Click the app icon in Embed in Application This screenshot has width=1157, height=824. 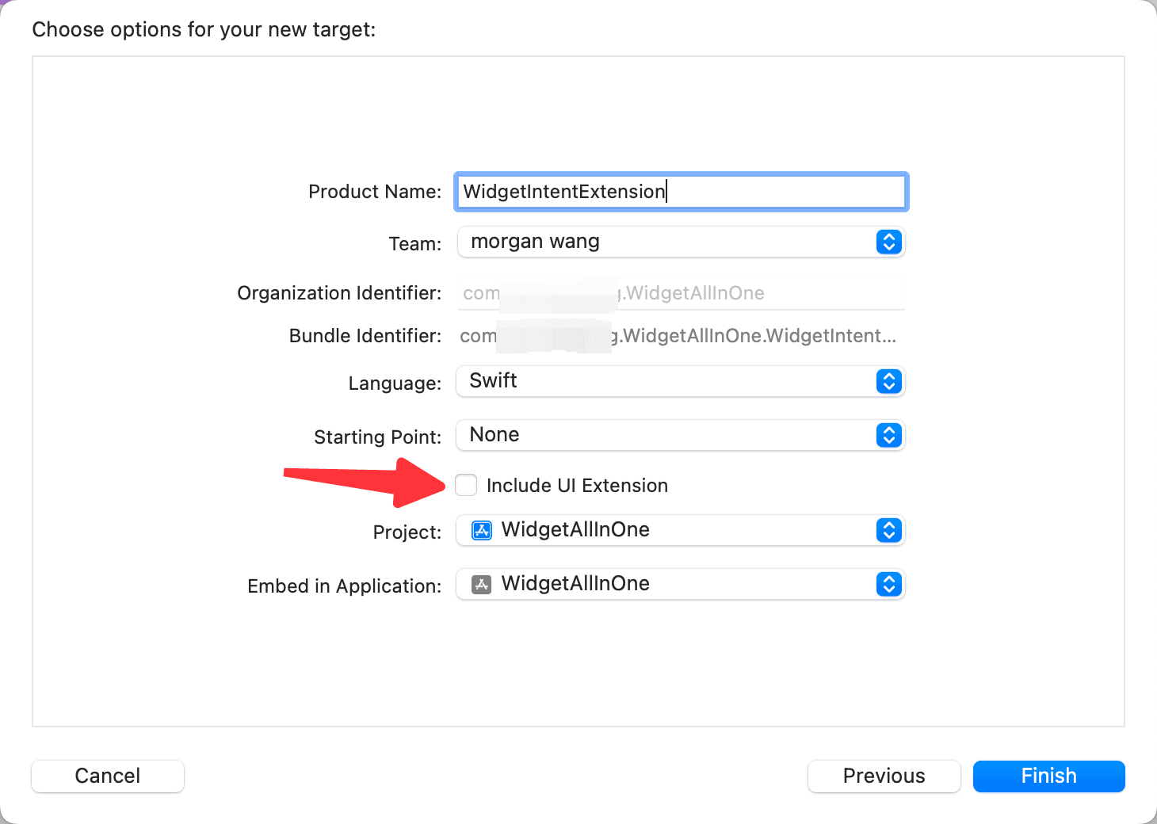pos(481,584)
